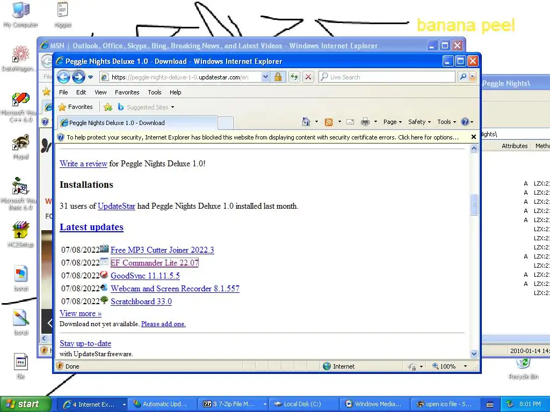Open the Edit menu

(x=81, y=92)
